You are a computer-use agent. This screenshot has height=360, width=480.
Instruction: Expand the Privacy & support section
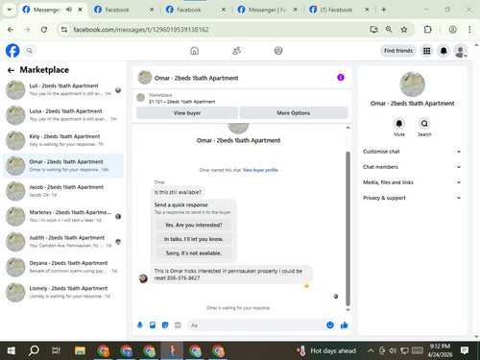click(x=412, y=198)
